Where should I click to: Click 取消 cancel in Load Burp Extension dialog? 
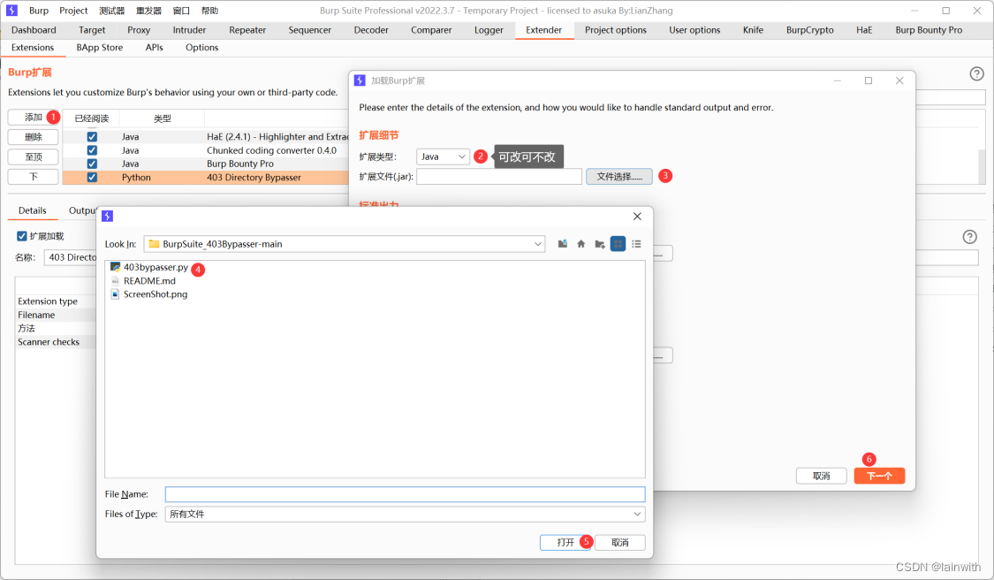tap(821, 476)
